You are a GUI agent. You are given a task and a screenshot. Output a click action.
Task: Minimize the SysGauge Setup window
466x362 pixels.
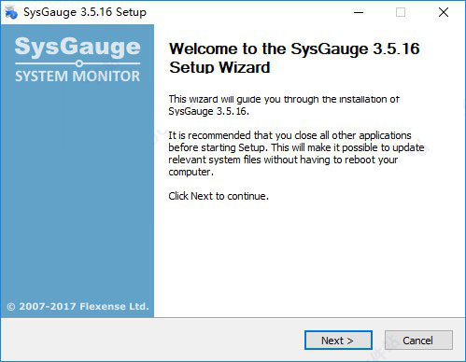tap(359, 12)
